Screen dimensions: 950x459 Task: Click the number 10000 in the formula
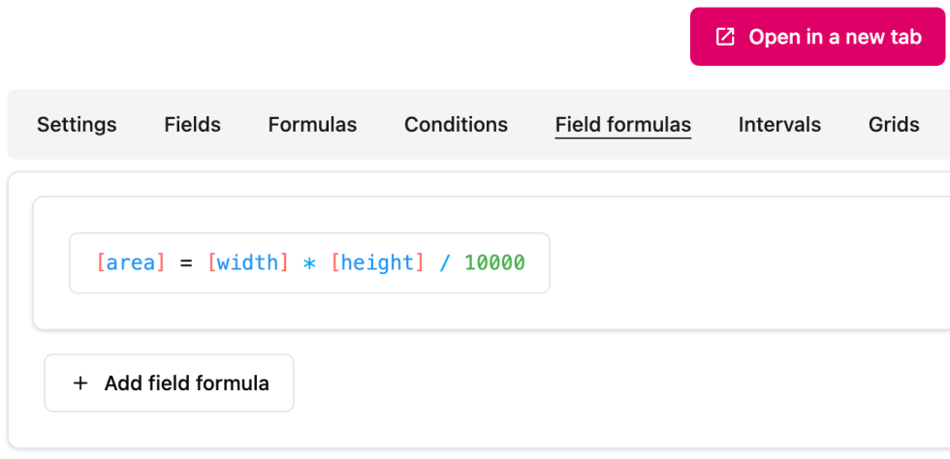tap(494, 262)
